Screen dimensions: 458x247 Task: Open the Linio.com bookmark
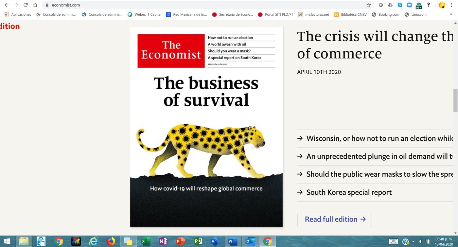click(x=415, y=14)
